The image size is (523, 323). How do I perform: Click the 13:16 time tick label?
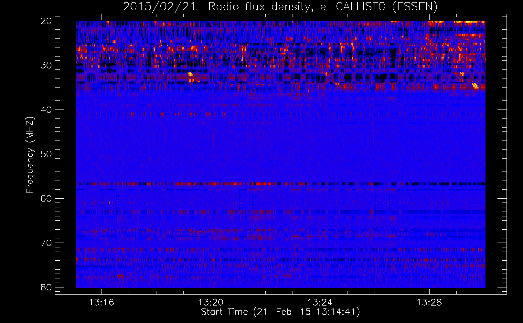102,303
